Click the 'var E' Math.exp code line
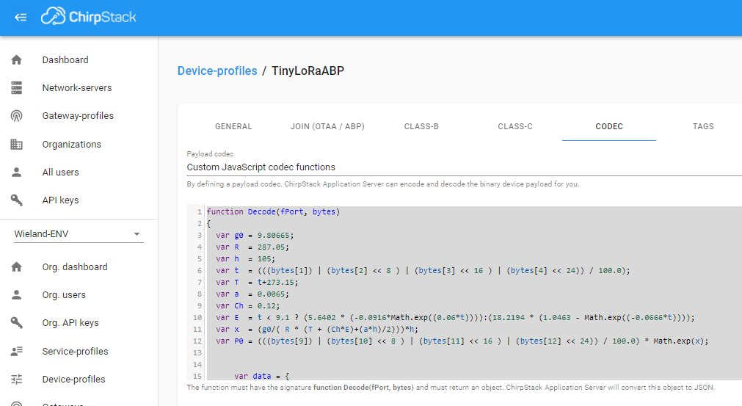Screen dimensions: 742x406 455,317
